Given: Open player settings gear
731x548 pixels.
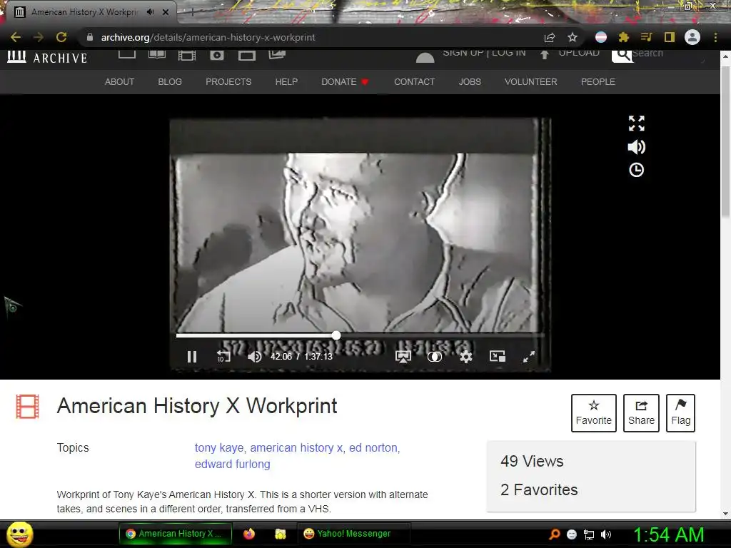Looking at the screenshot, I should 465,357.
